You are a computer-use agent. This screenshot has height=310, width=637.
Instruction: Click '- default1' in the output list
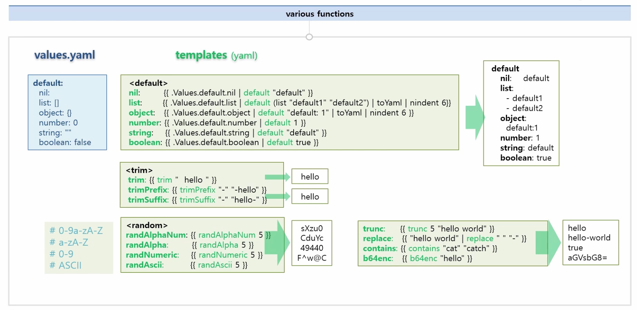tap(524, 98)
